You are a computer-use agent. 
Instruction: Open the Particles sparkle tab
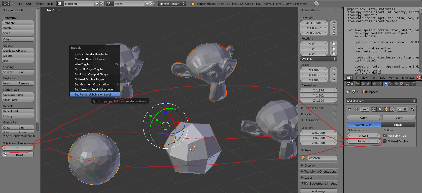point(407,84)
